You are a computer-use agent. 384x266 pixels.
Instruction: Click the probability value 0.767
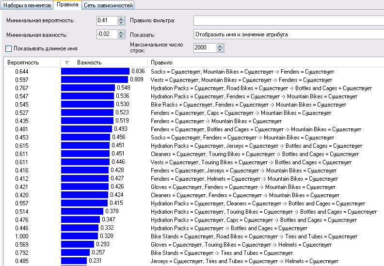point(22,88)
